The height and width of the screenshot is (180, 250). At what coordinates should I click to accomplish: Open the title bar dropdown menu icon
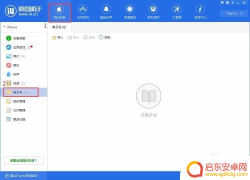point(232,2)
